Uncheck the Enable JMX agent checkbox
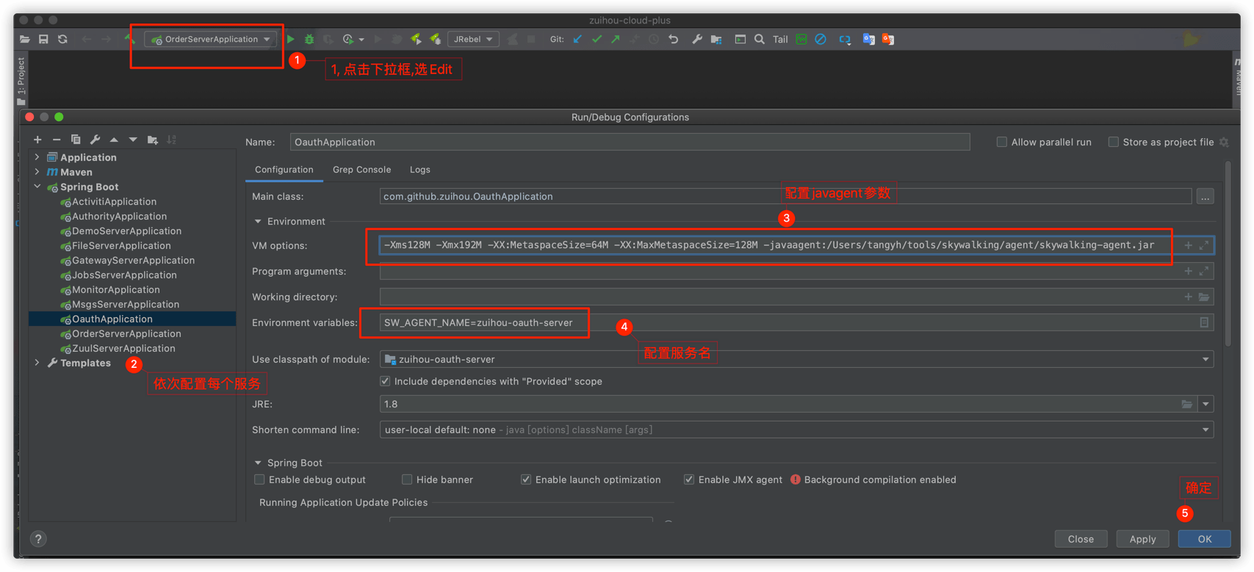Screen dimensions: 1254x572 688,479
